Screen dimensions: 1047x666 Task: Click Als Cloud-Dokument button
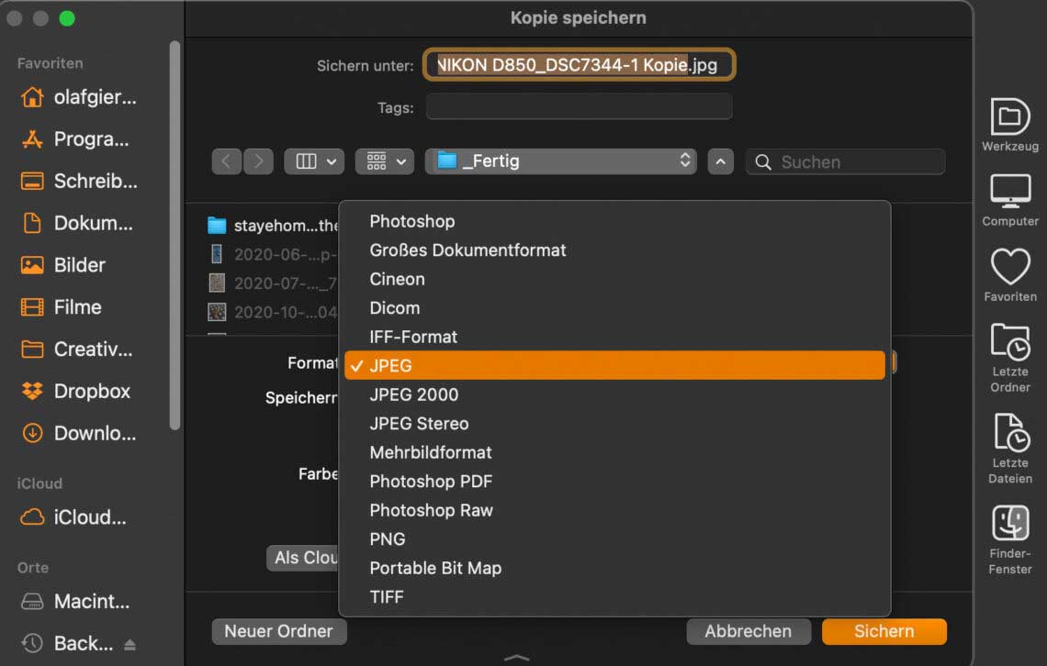click(303, 558)
